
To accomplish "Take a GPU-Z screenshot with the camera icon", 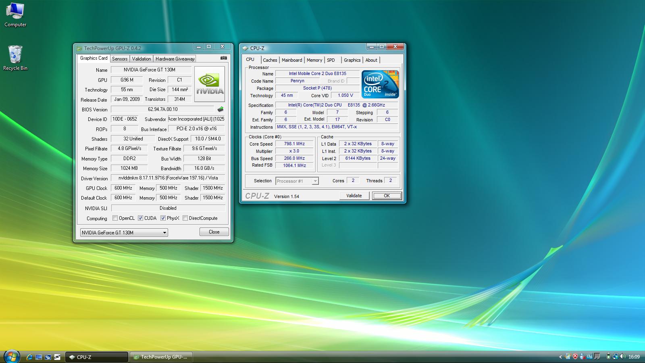I will tap(223, 58).
